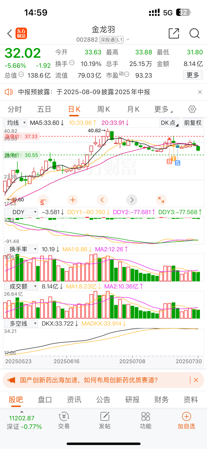Tap info icon beside 换手
Screen dimensions: 207x449
pos(72,63)
